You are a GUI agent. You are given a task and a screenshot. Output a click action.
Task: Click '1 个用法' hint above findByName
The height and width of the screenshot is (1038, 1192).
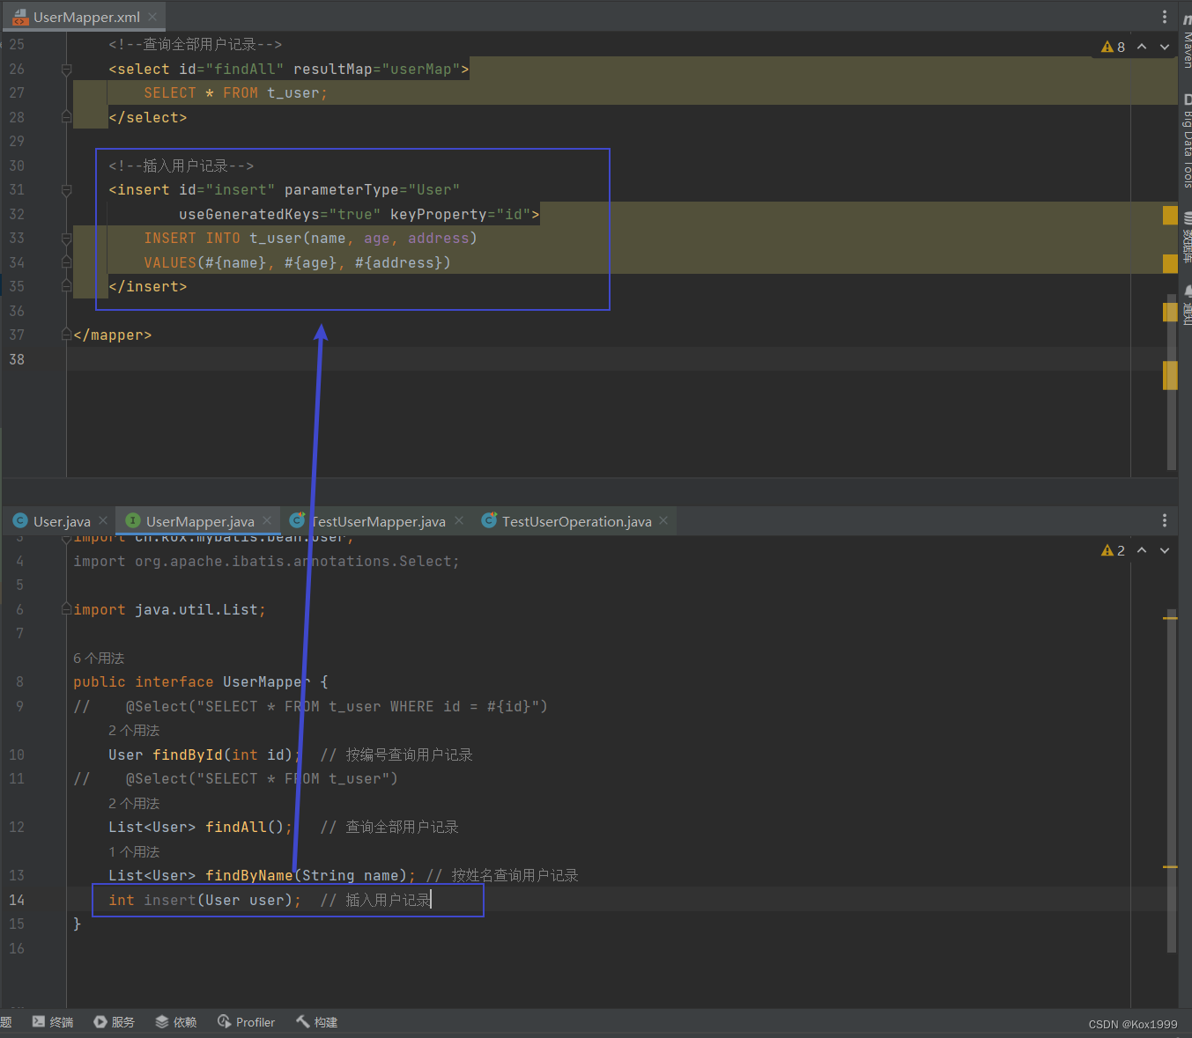click(134, 851)
